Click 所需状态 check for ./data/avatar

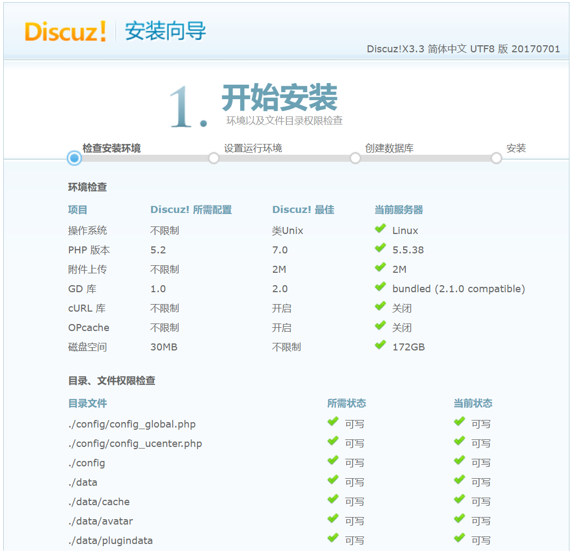[x=333, y=519]
